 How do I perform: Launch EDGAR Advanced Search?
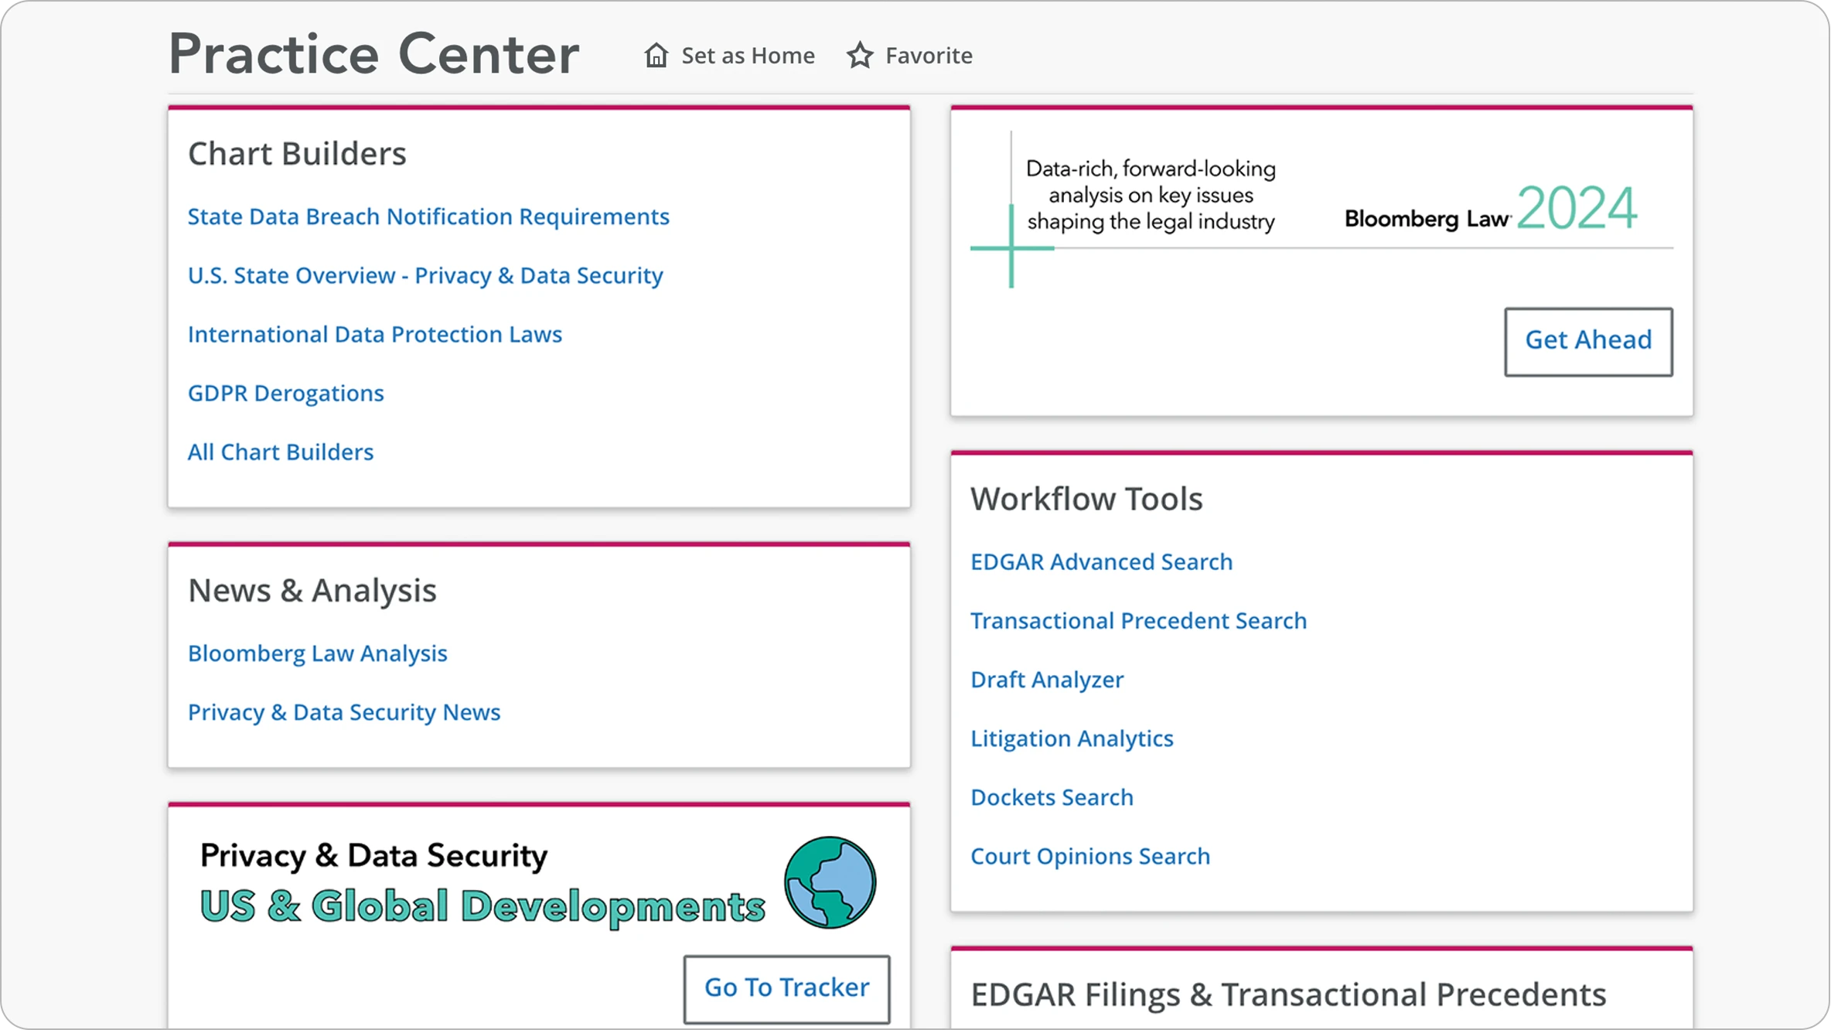coord(1101,561)
